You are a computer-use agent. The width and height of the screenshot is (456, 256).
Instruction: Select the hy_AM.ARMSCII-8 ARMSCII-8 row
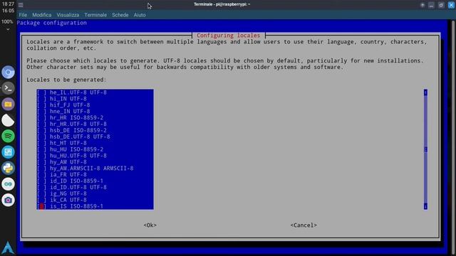point(95,169)
